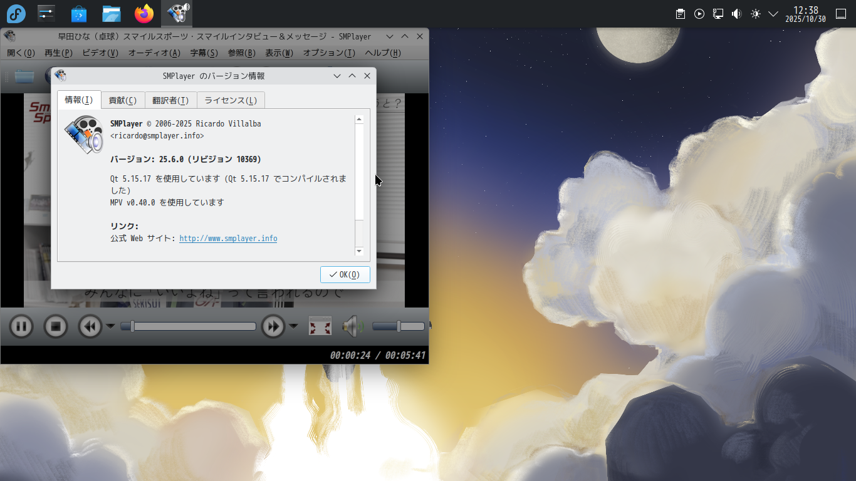Open the ビデオ(V) menu
Screen dimensions: 856x481
tap(100, 53)
